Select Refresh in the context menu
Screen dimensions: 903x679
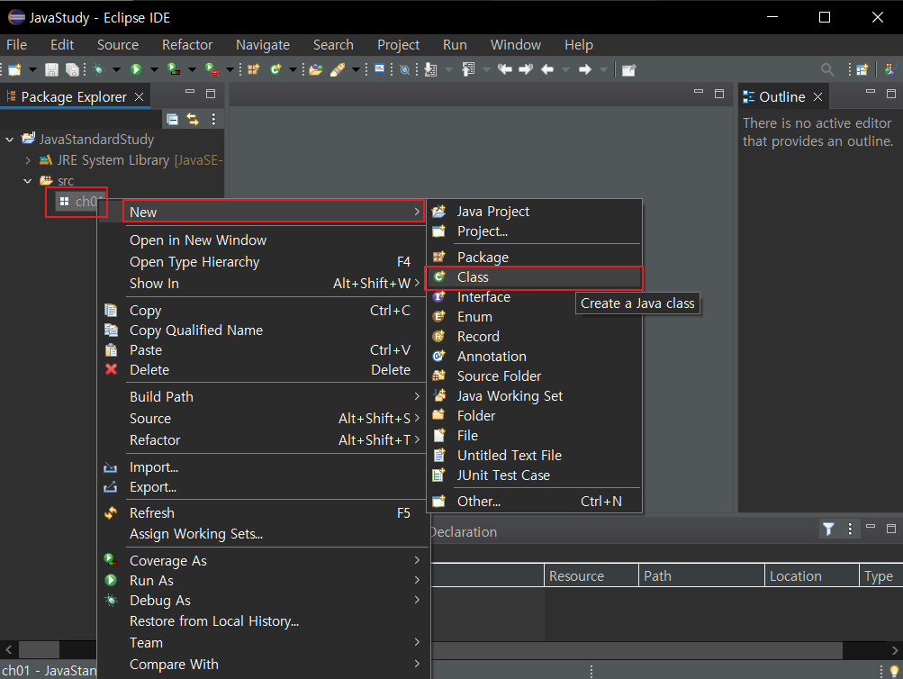(262, 513)
